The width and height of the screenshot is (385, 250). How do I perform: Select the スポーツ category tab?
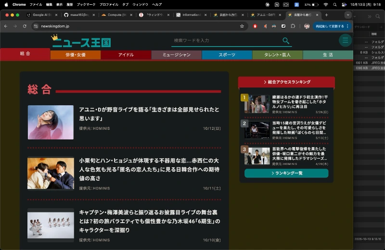pos(227,55)
